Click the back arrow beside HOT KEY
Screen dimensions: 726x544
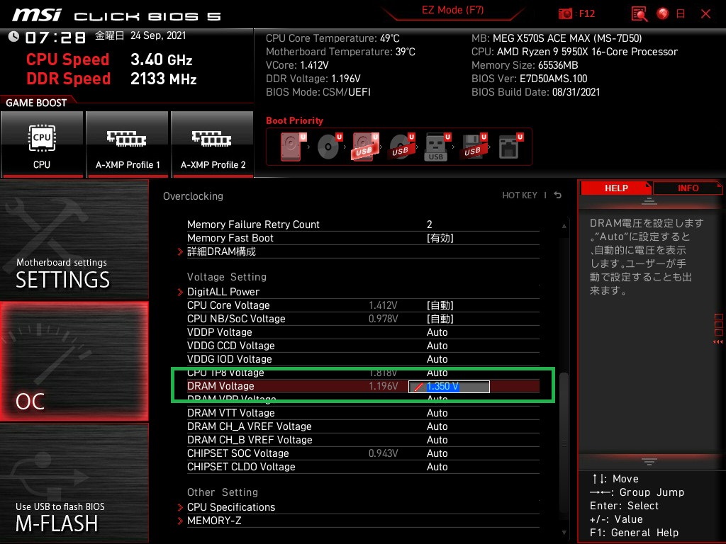click(558, 195)
